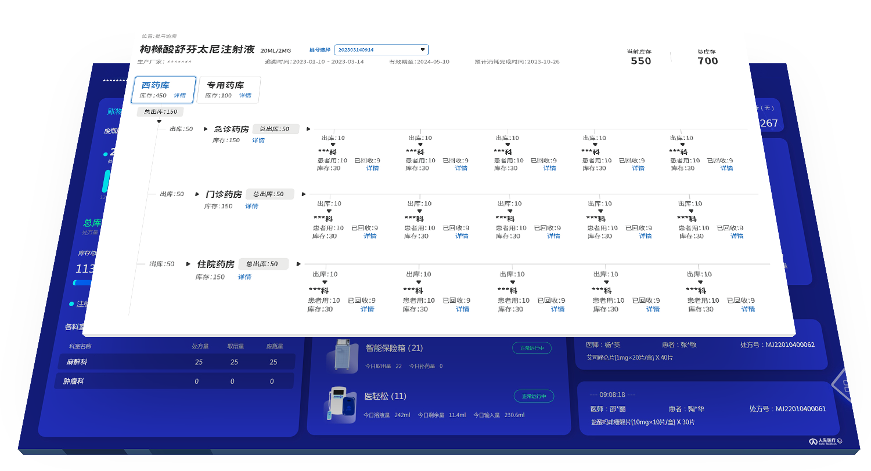Click arrow after 急诊药房 总出库:50 badge
The height and width of the screenshot is (471, 871).
pyautogui.click(x=308, y=129)
